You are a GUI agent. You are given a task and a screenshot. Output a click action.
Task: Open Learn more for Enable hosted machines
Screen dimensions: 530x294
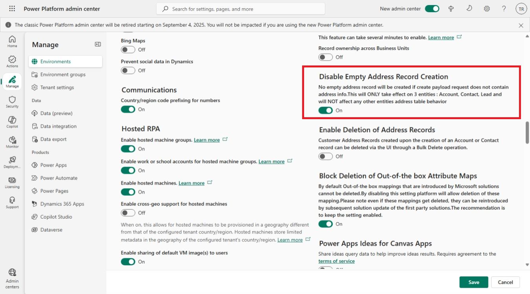[191, 183]
